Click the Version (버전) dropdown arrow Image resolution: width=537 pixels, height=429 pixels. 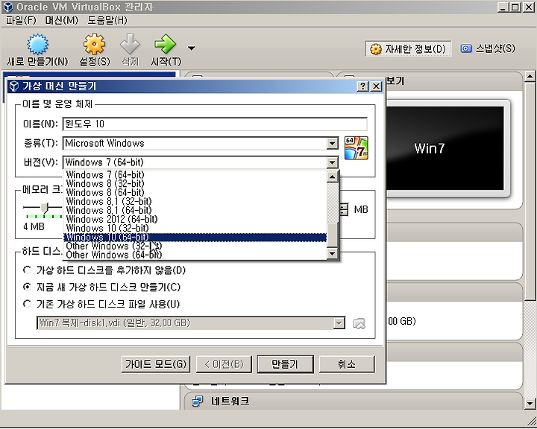(332, 162)
